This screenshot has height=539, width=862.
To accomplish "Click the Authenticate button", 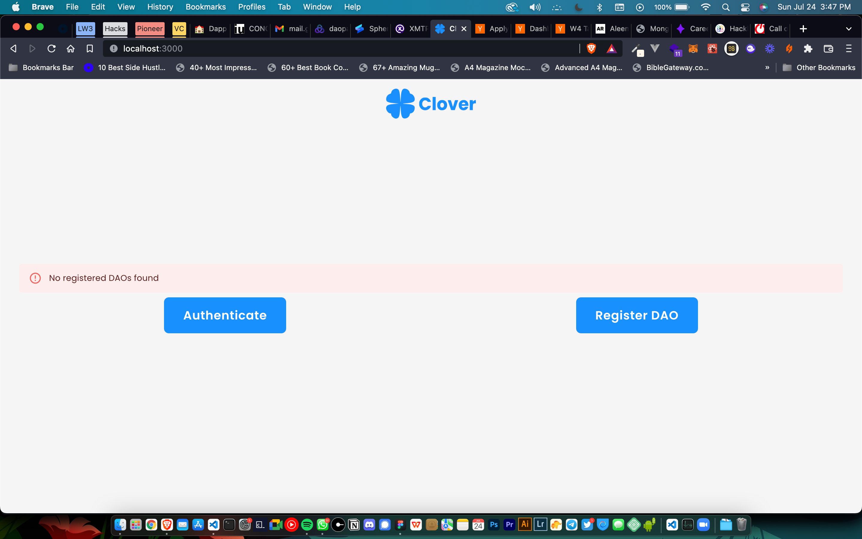I will click(225, 315).
